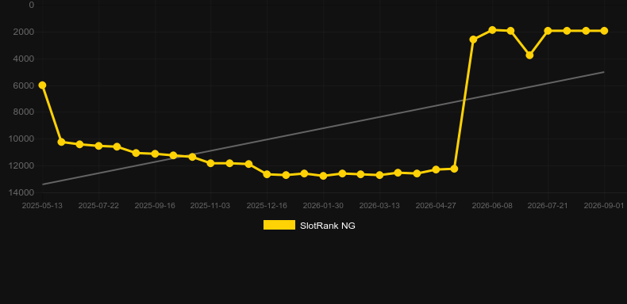Image resolution: width=627 pixels, height=304 pixels.
Task: Click the last low point before the sharp rise
Action: click(454, 169)
